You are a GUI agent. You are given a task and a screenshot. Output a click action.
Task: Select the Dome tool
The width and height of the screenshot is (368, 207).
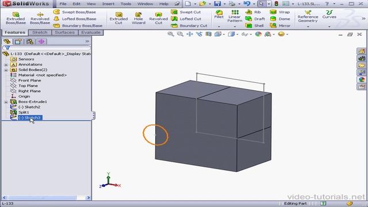(x=280, y=19)
